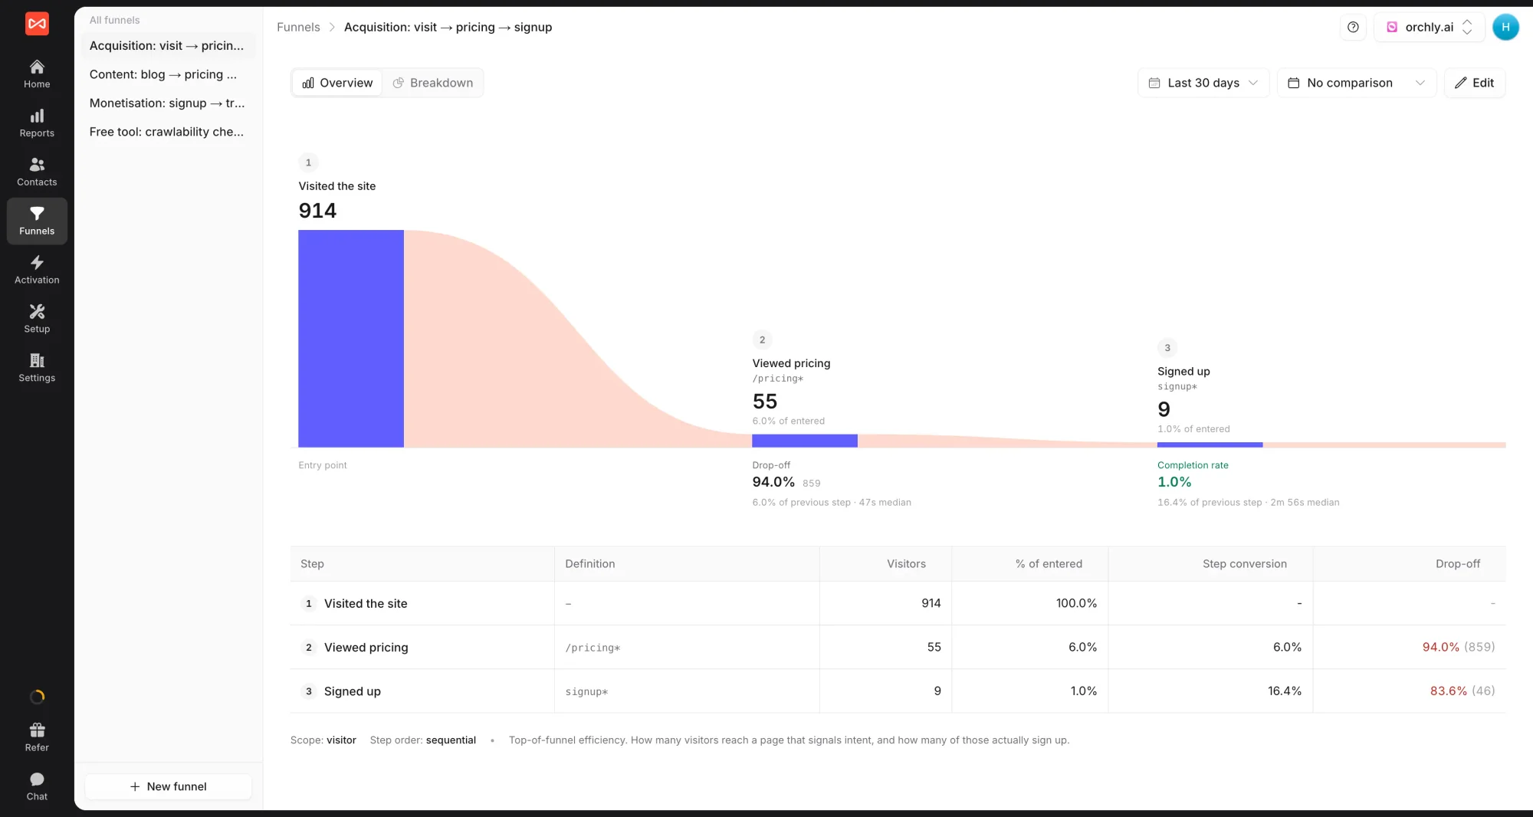Open the user avatar H menu

1505,28
